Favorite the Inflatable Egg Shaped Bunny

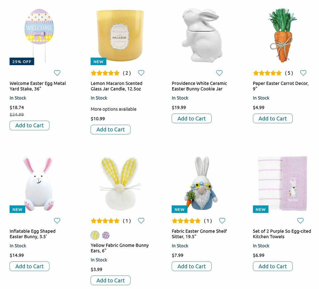click(57, 221)
